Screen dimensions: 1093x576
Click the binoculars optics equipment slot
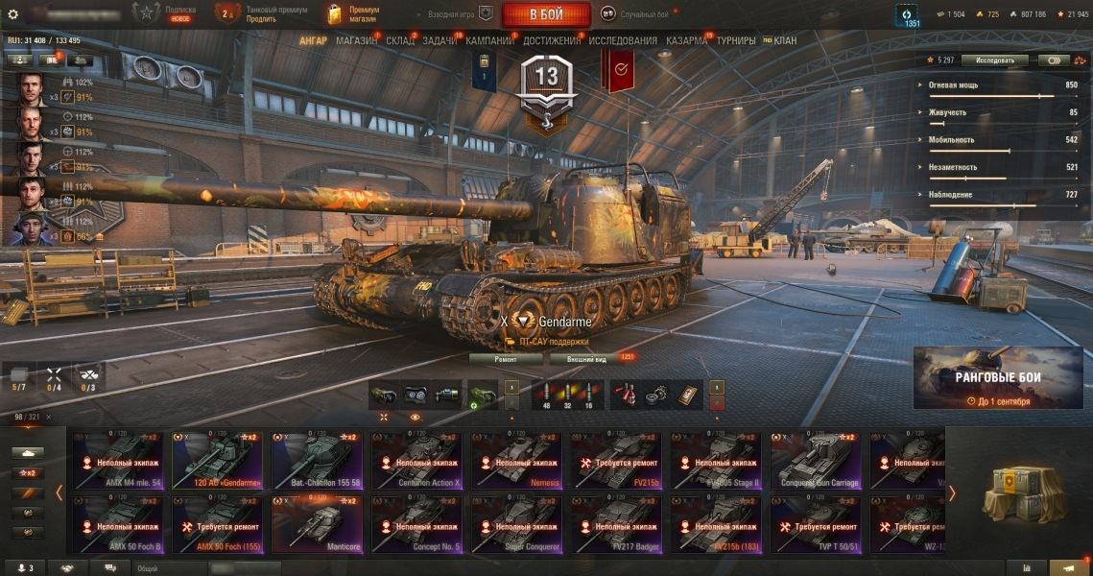pyautogui.click(x=416, y=395)
